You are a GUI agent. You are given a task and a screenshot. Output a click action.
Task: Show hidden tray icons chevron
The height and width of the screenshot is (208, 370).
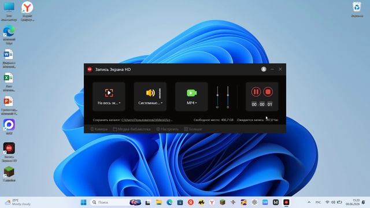coord(309,202)
